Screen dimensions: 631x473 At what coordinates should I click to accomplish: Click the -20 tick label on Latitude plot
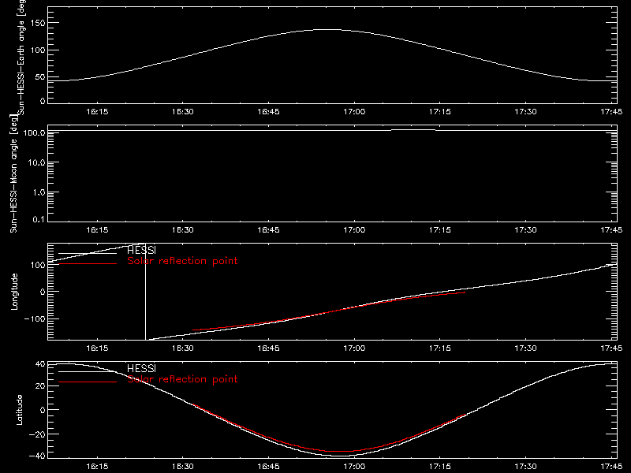[x=38, y=434]
